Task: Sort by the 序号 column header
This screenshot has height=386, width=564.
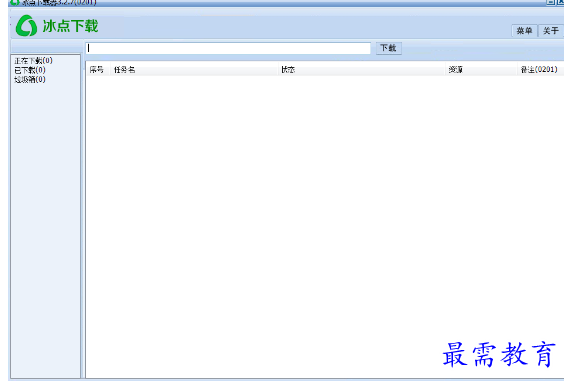Action: (x=97, y=70)
